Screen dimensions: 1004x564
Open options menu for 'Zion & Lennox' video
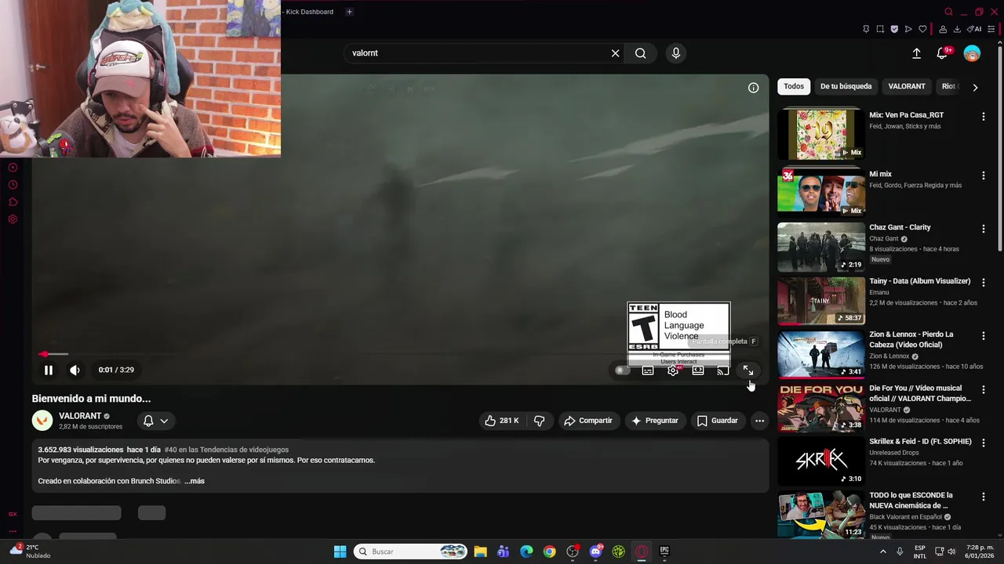983,335
